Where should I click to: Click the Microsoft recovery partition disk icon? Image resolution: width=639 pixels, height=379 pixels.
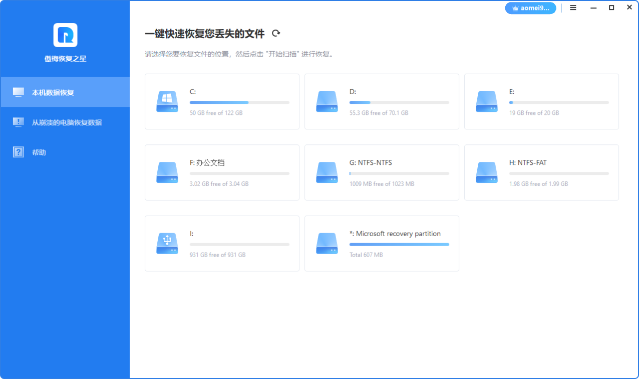pyautogui.click(x=327, y=244)
